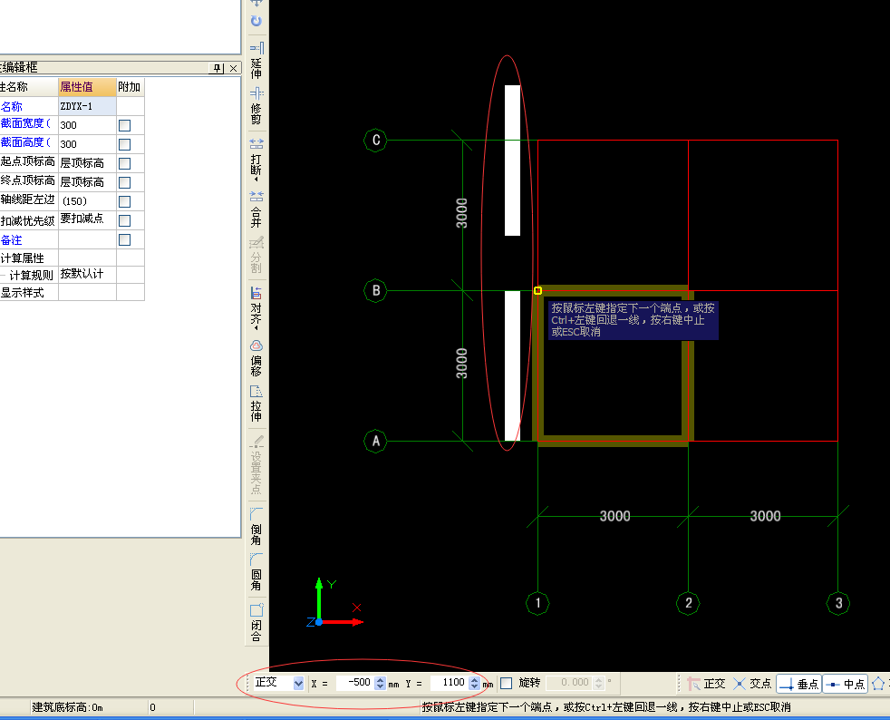Edit the 截面高度 value 300
890x720 pixels.
[87, 144]
